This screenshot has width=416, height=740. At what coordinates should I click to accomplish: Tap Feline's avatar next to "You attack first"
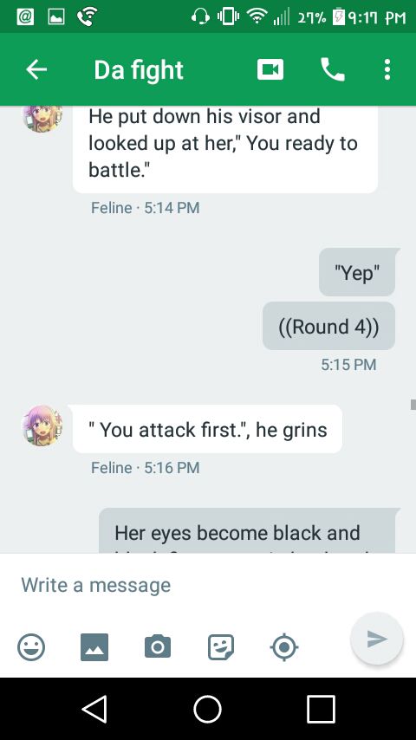42,425
